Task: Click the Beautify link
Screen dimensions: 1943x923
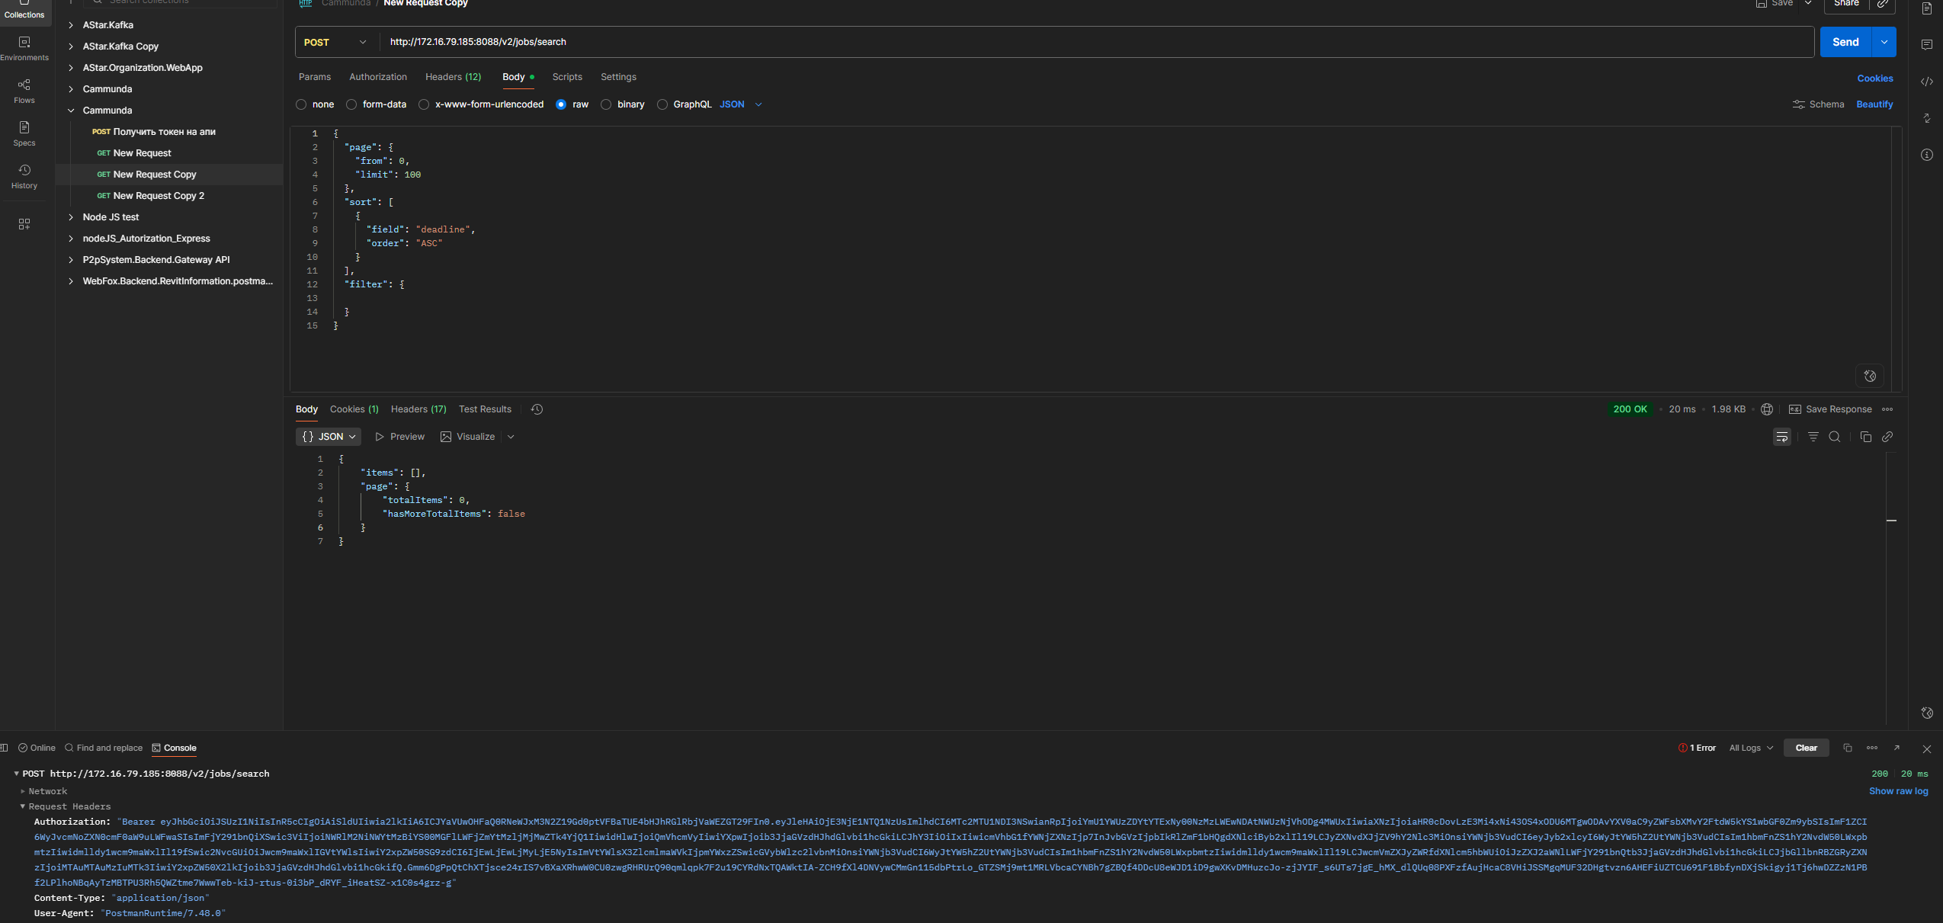Action: point(1874,104)
